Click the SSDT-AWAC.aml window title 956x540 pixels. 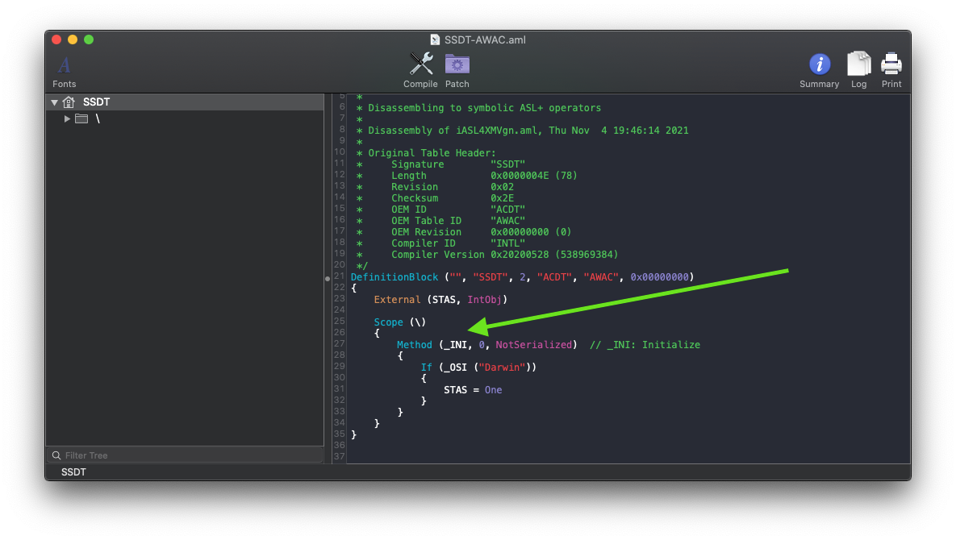click(485, 39)
